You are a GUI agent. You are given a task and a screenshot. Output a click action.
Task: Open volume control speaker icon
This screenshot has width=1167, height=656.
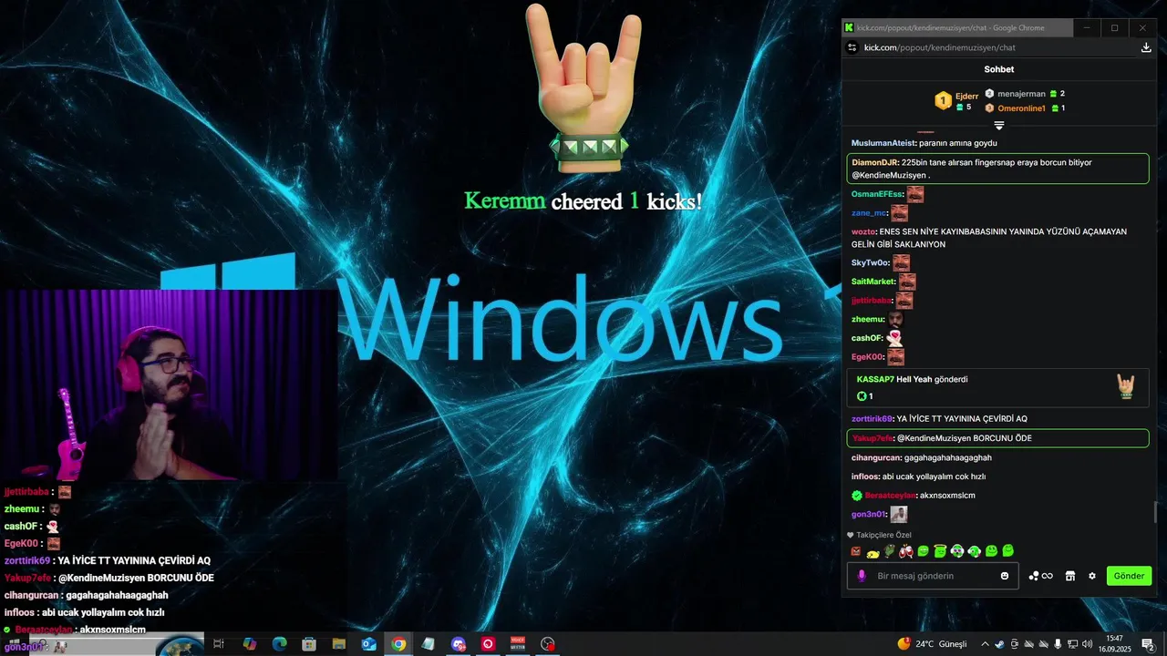pos(1087,644)
